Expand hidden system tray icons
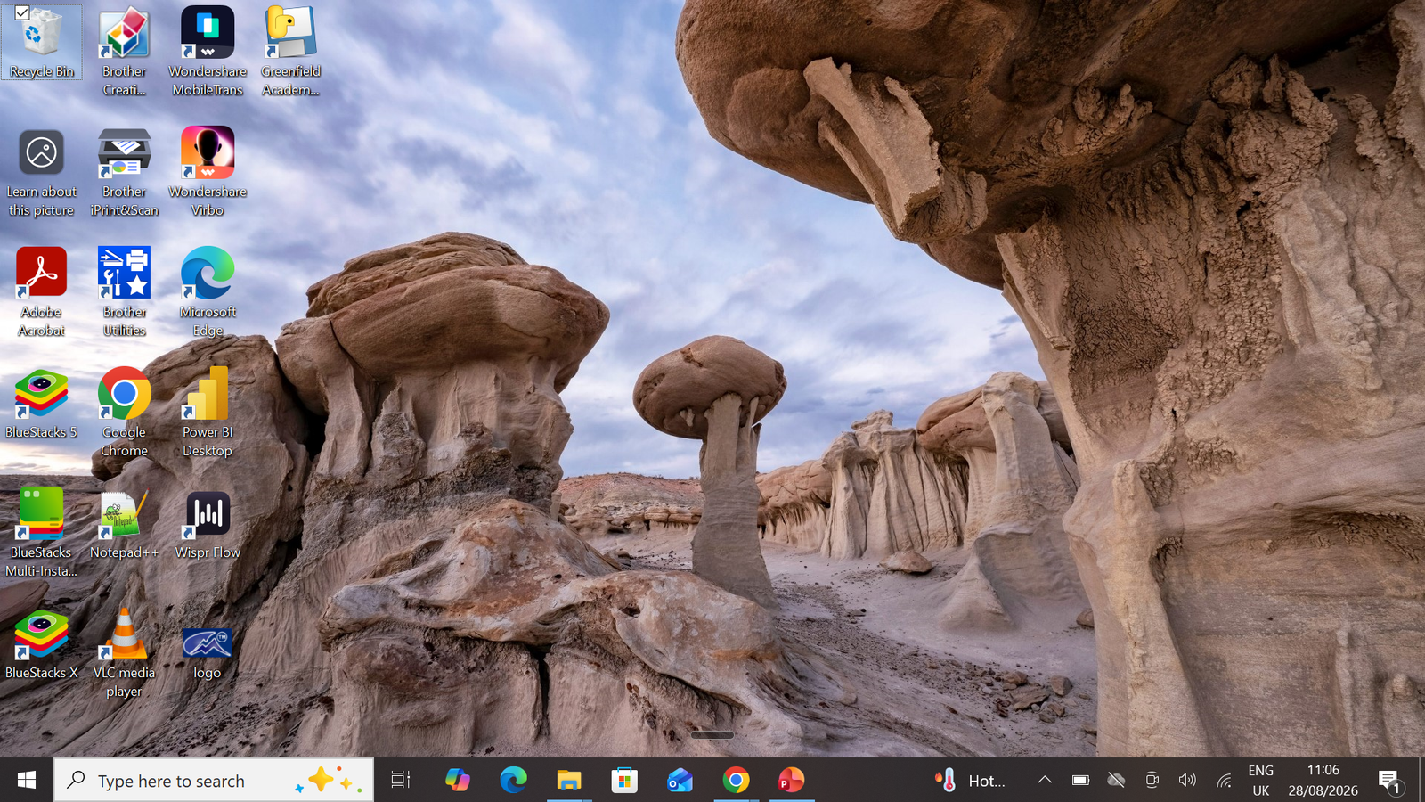The image size is (1425, 802). 1045,781
